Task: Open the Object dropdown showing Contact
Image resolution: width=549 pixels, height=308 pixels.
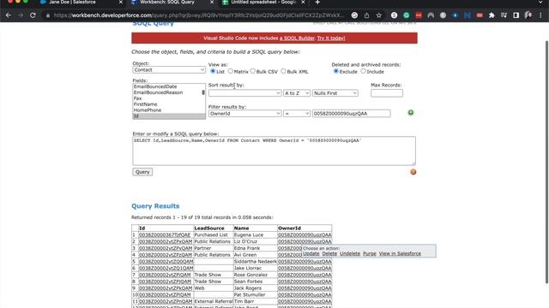Action: pyautogui.click(x=169, y=70)
